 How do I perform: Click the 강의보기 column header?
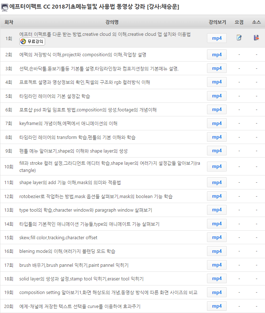(x=217, y=22)
